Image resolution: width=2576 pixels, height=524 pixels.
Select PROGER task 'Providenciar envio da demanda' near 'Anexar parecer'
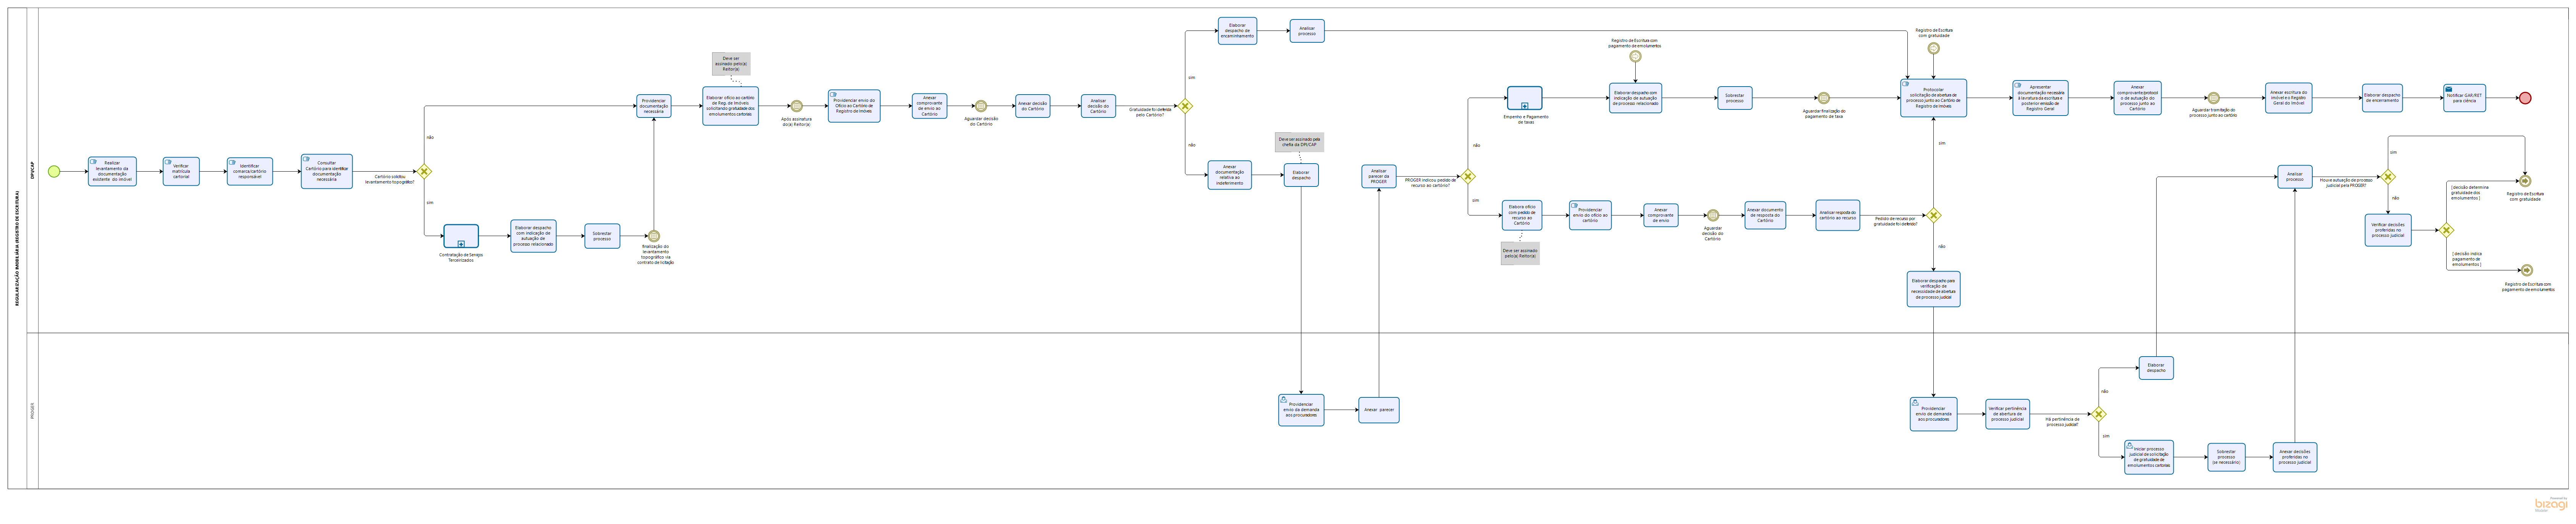point(1301,410)
